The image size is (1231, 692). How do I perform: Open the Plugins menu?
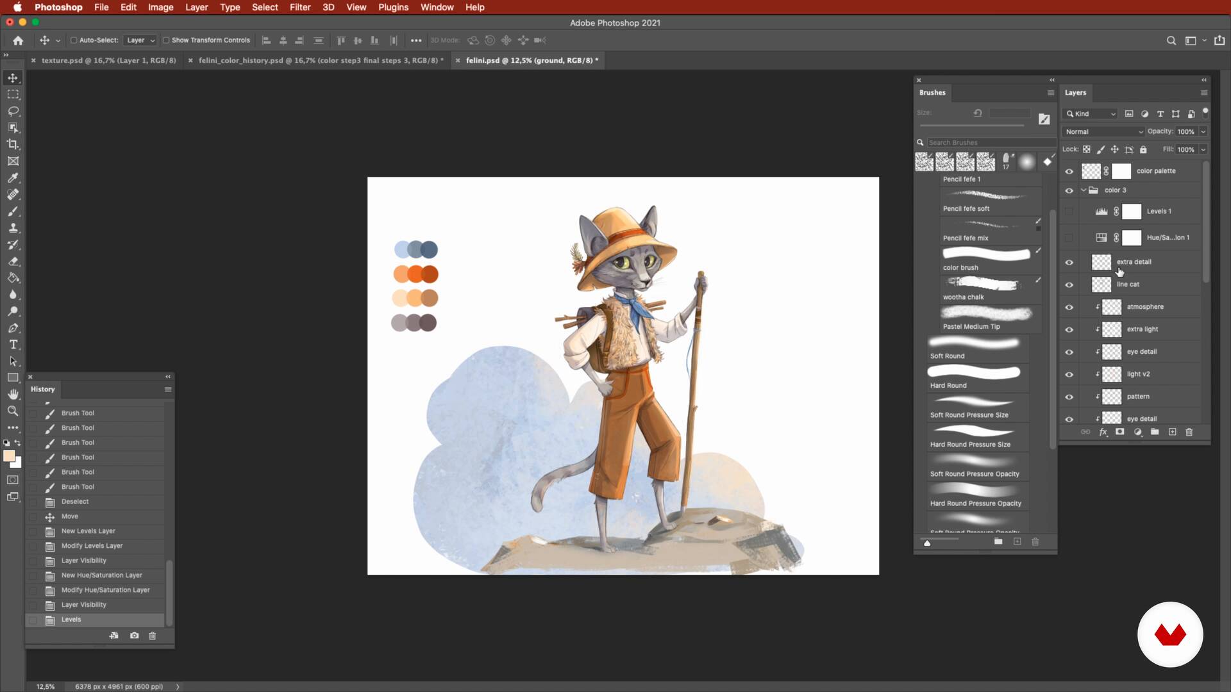coord(393,7)
